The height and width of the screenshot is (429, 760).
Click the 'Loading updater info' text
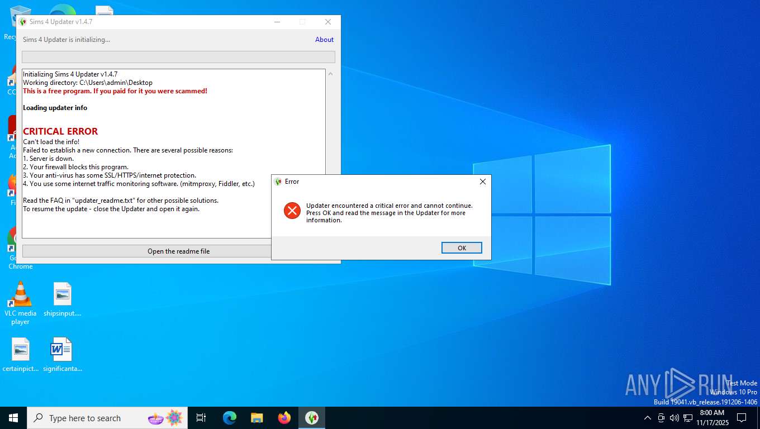tap(55, 108)
